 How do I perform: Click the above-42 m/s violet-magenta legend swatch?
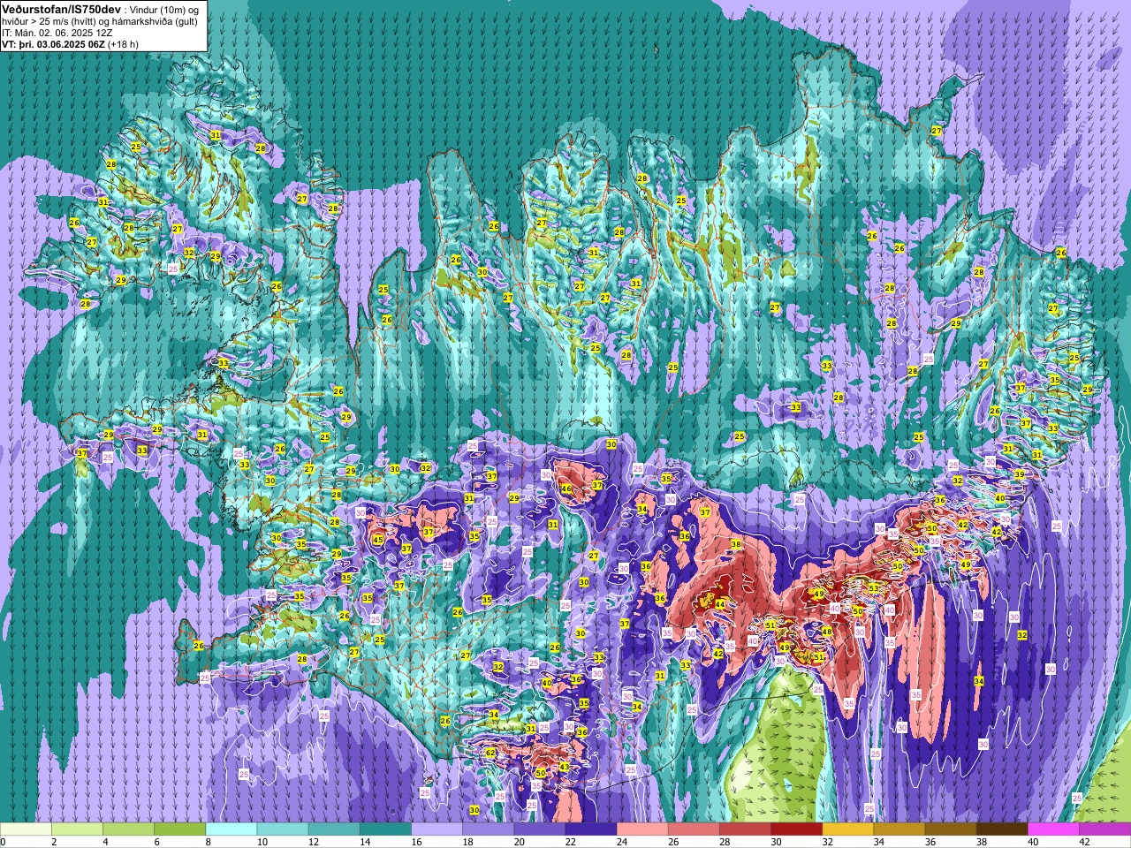coord(1105,829)
